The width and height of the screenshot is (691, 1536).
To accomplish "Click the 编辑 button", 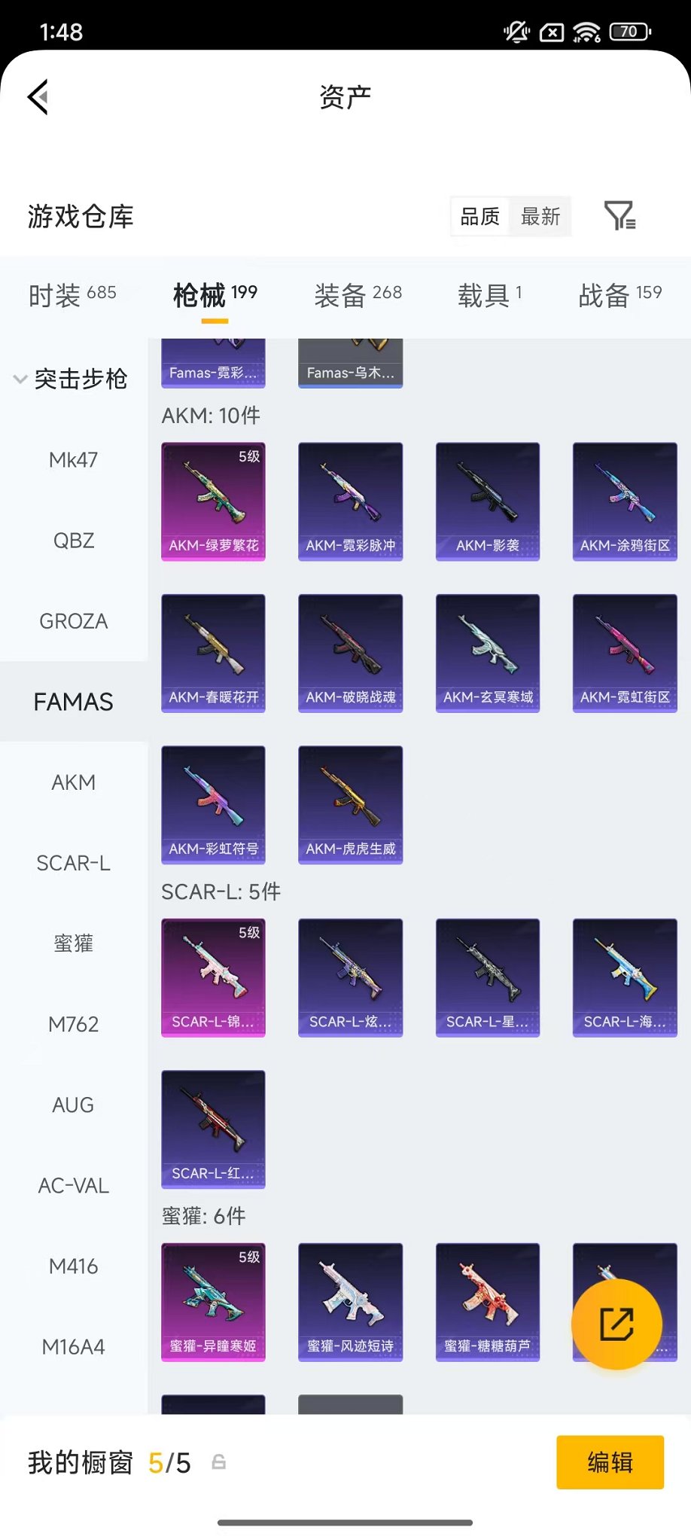I will point(610,1462).
